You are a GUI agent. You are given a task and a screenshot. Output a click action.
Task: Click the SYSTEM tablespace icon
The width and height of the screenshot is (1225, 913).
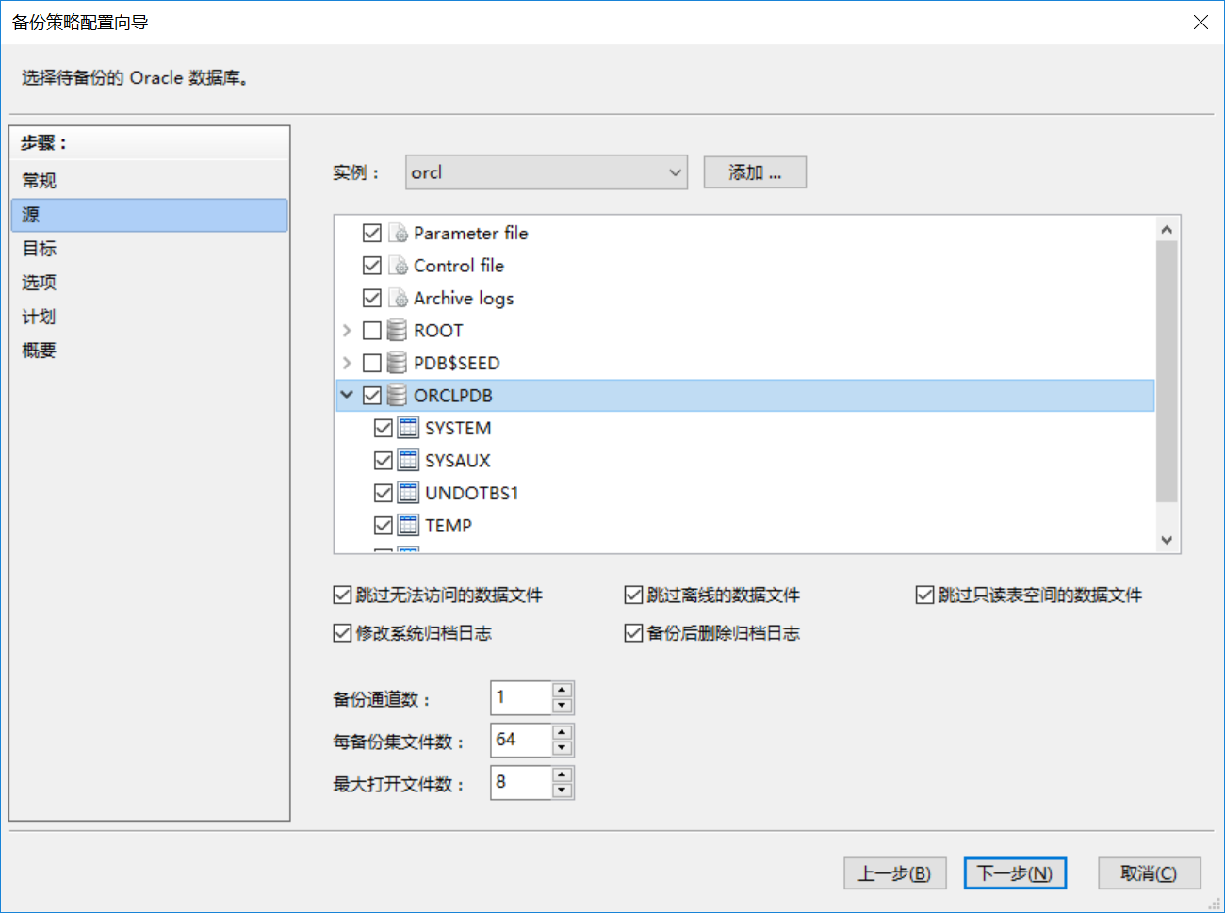[x=408, y=428]
